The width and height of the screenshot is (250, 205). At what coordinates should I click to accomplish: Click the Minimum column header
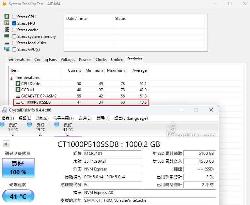pos(94,70)
